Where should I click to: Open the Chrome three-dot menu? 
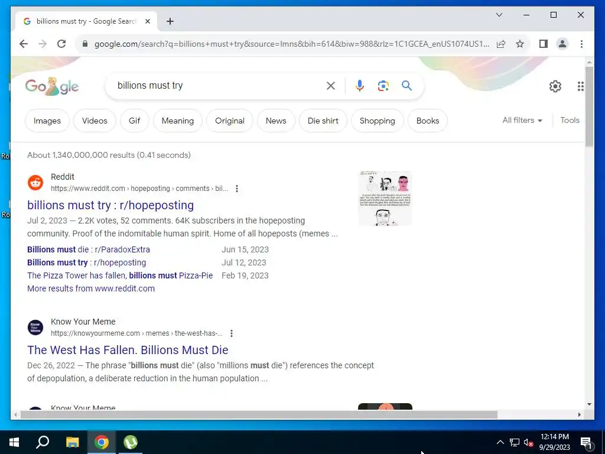tap(581, 44)
